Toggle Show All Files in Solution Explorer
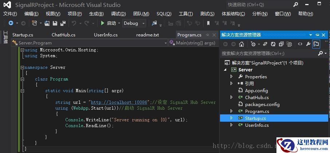Screen dimensions: 330x153 289,44
